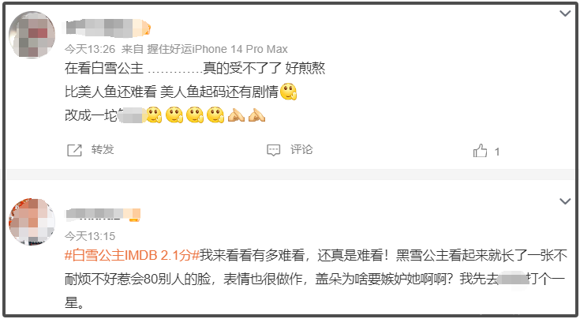Click the first poster's blurred username
Screen dimensions: 580x319
pyautogui.click(x=99, y=28)
